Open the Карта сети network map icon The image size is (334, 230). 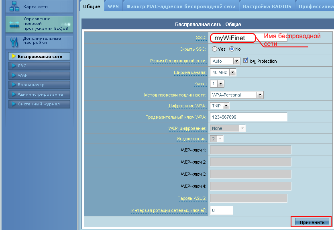(x=14, y=6)
